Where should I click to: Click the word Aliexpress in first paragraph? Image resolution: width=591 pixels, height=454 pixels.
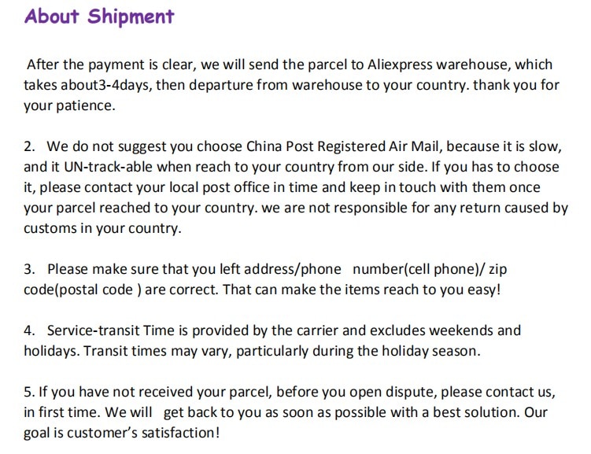(400, 65)
